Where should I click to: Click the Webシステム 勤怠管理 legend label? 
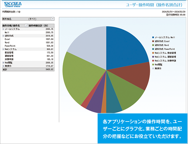point(165,53)
